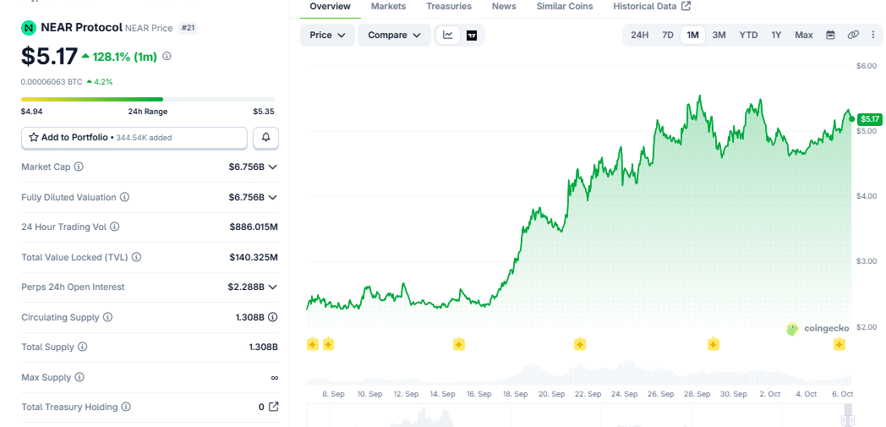Image resolution: width=886 pixels, height=427 pixels.
Task: Open the News tab
Action: (504, 6)
